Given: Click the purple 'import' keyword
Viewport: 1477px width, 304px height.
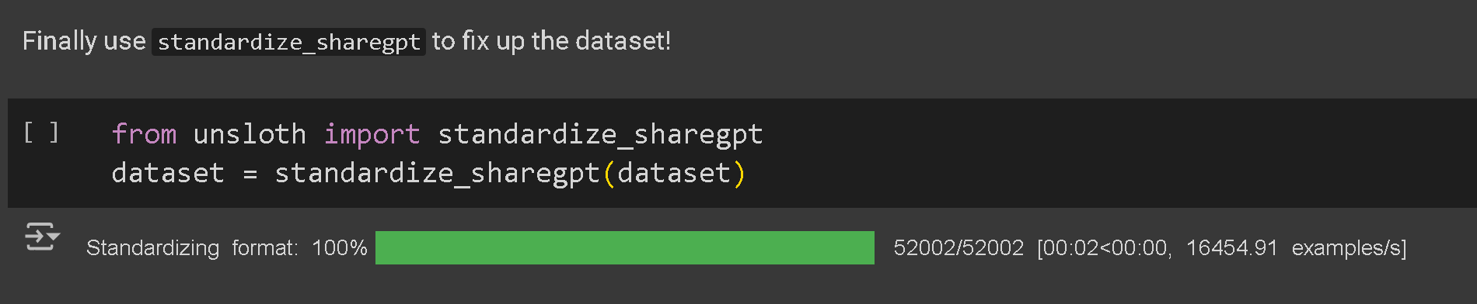Looking at the screenshot, I should [x=372, y=135].
